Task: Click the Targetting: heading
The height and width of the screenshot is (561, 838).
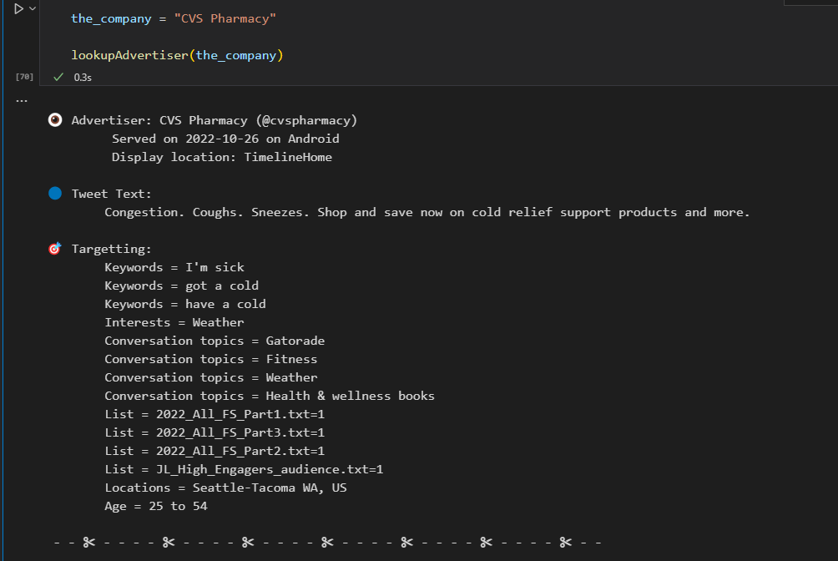Action: click(x=112, y=250)
